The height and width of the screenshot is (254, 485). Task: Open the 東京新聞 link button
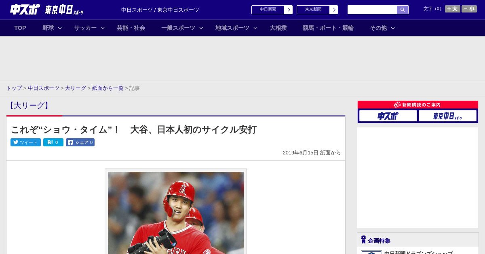point(317,10)
